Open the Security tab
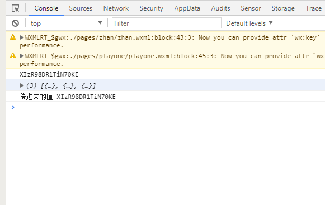 coord(151,8)
